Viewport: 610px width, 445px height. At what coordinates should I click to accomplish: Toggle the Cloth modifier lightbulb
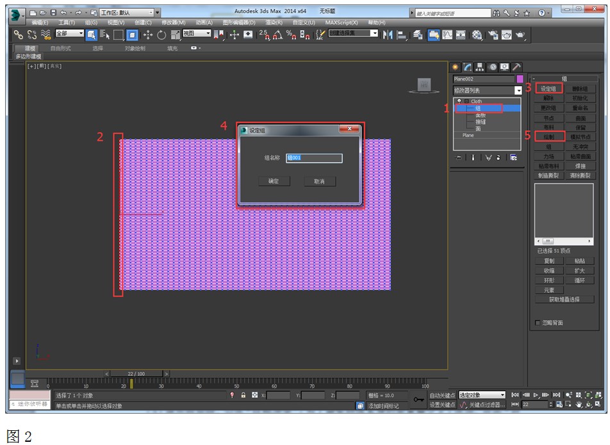click(x=459, y=101)
